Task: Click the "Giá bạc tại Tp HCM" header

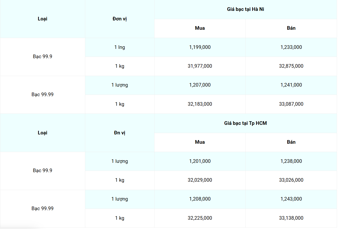Action: (245, 123)
